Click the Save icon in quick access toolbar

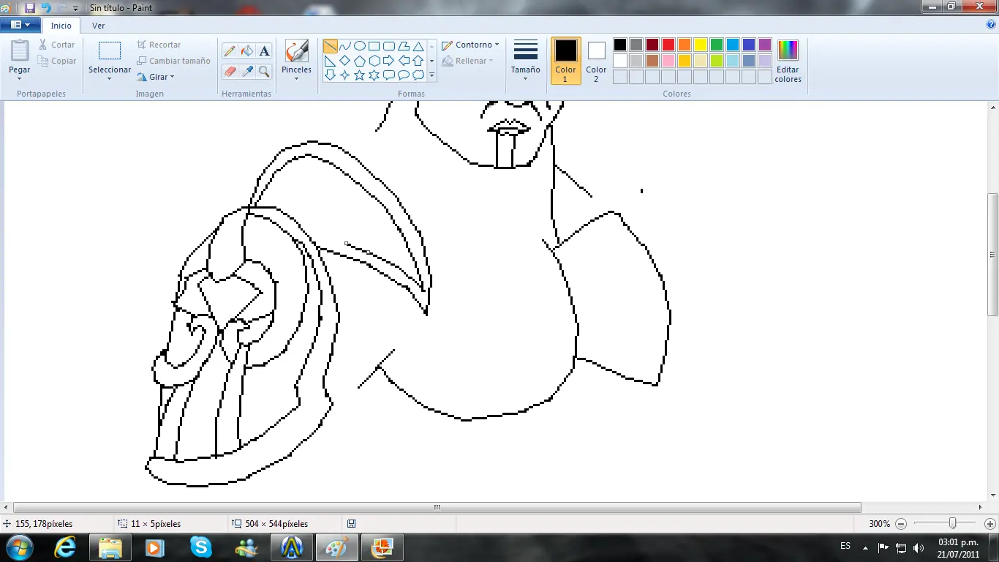[30, 8]
